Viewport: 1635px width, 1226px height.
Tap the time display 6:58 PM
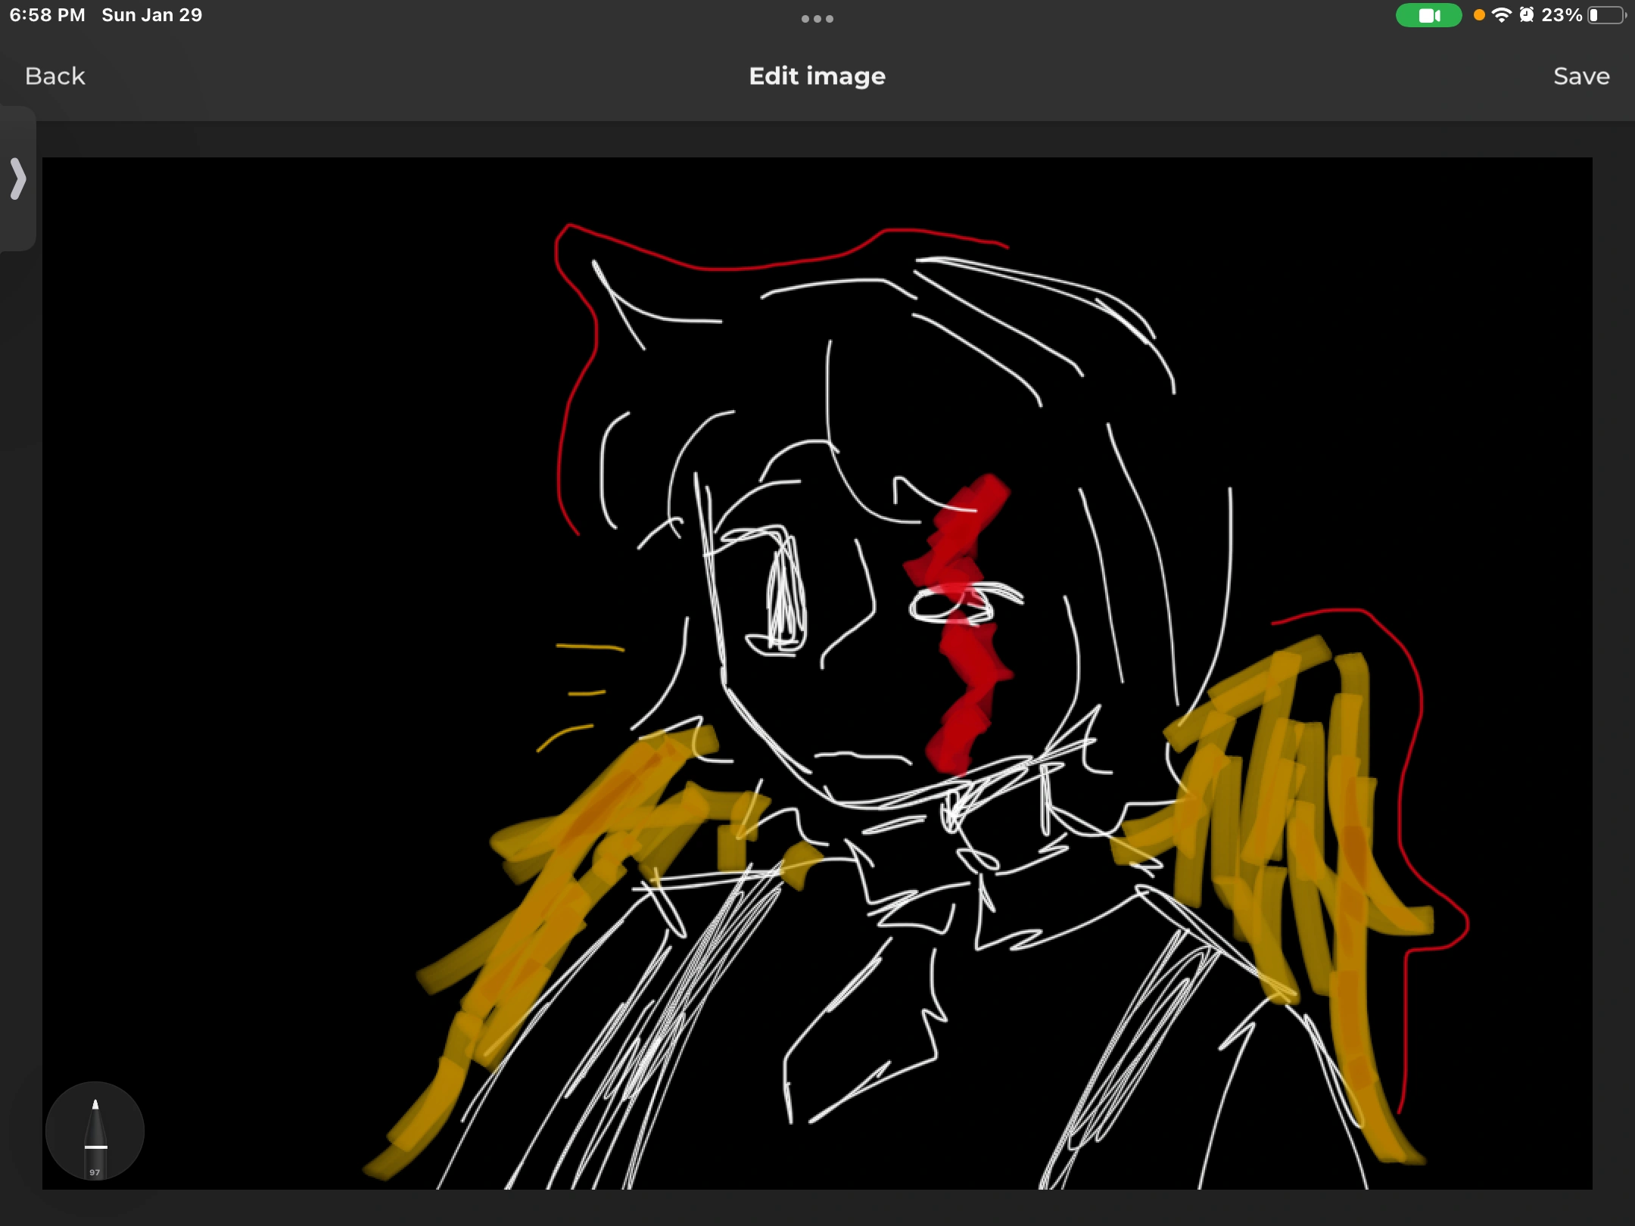click(45, 14)
